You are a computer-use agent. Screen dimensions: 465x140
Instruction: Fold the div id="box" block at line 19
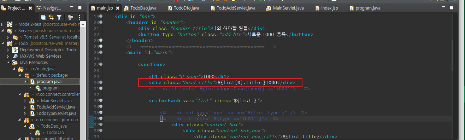(101, 16)
